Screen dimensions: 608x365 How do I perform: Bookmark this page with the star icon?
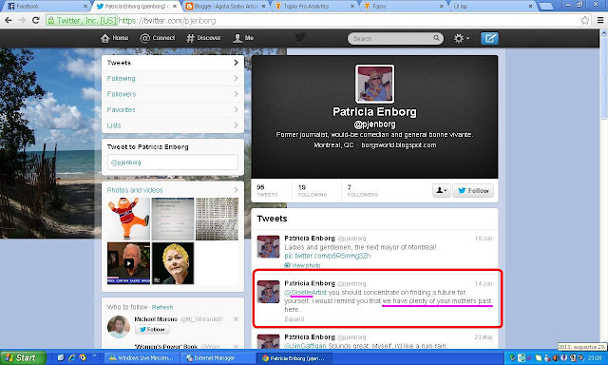point(585,20)
